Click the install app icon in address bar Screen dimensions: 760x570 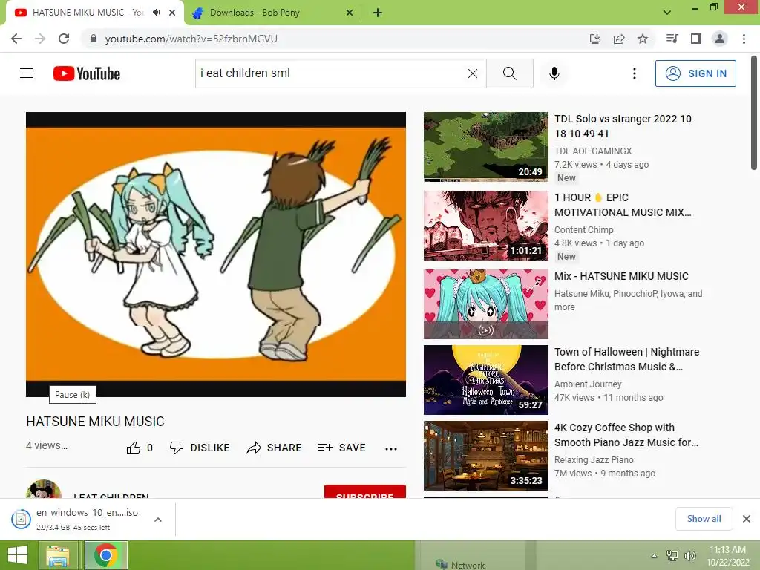pos(595,39)
